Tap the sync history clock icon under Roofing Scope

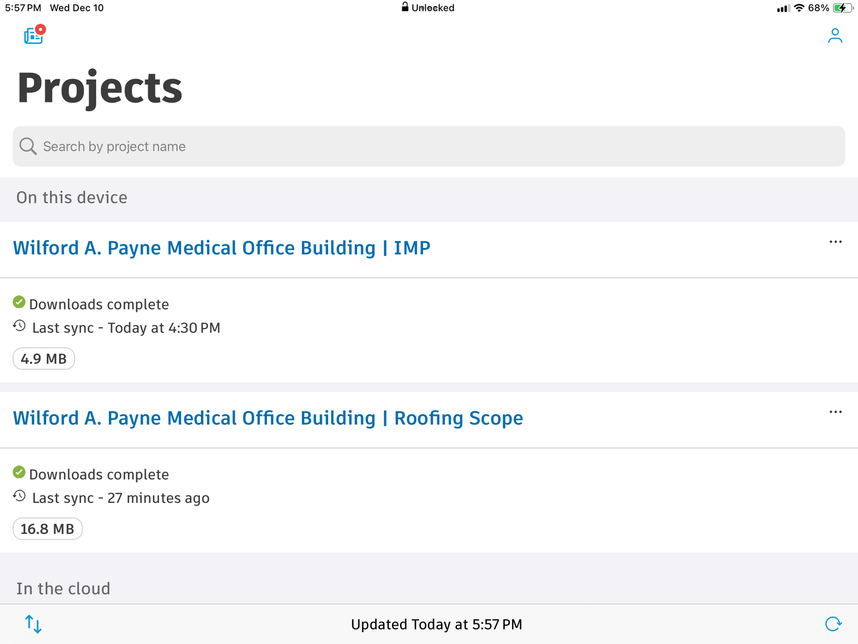[x=19, y=497]
